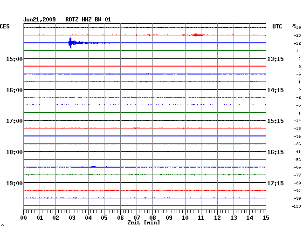The image size is (303, 230).
Task: Select the 17:00 local time label
Action: (x=14, y=121)
